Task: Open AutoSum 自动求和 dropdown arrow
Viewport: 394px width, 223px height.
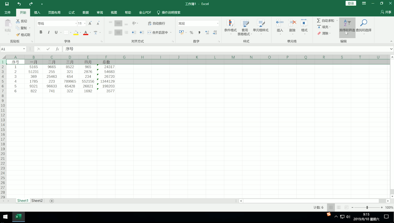Action: [337, 21]
